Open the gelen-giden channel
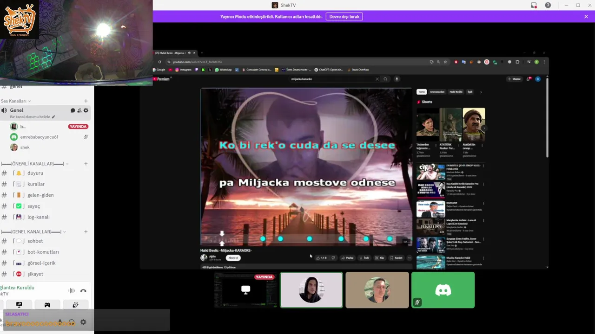Viewport: 595px width, 334px height. pos(45,195)
